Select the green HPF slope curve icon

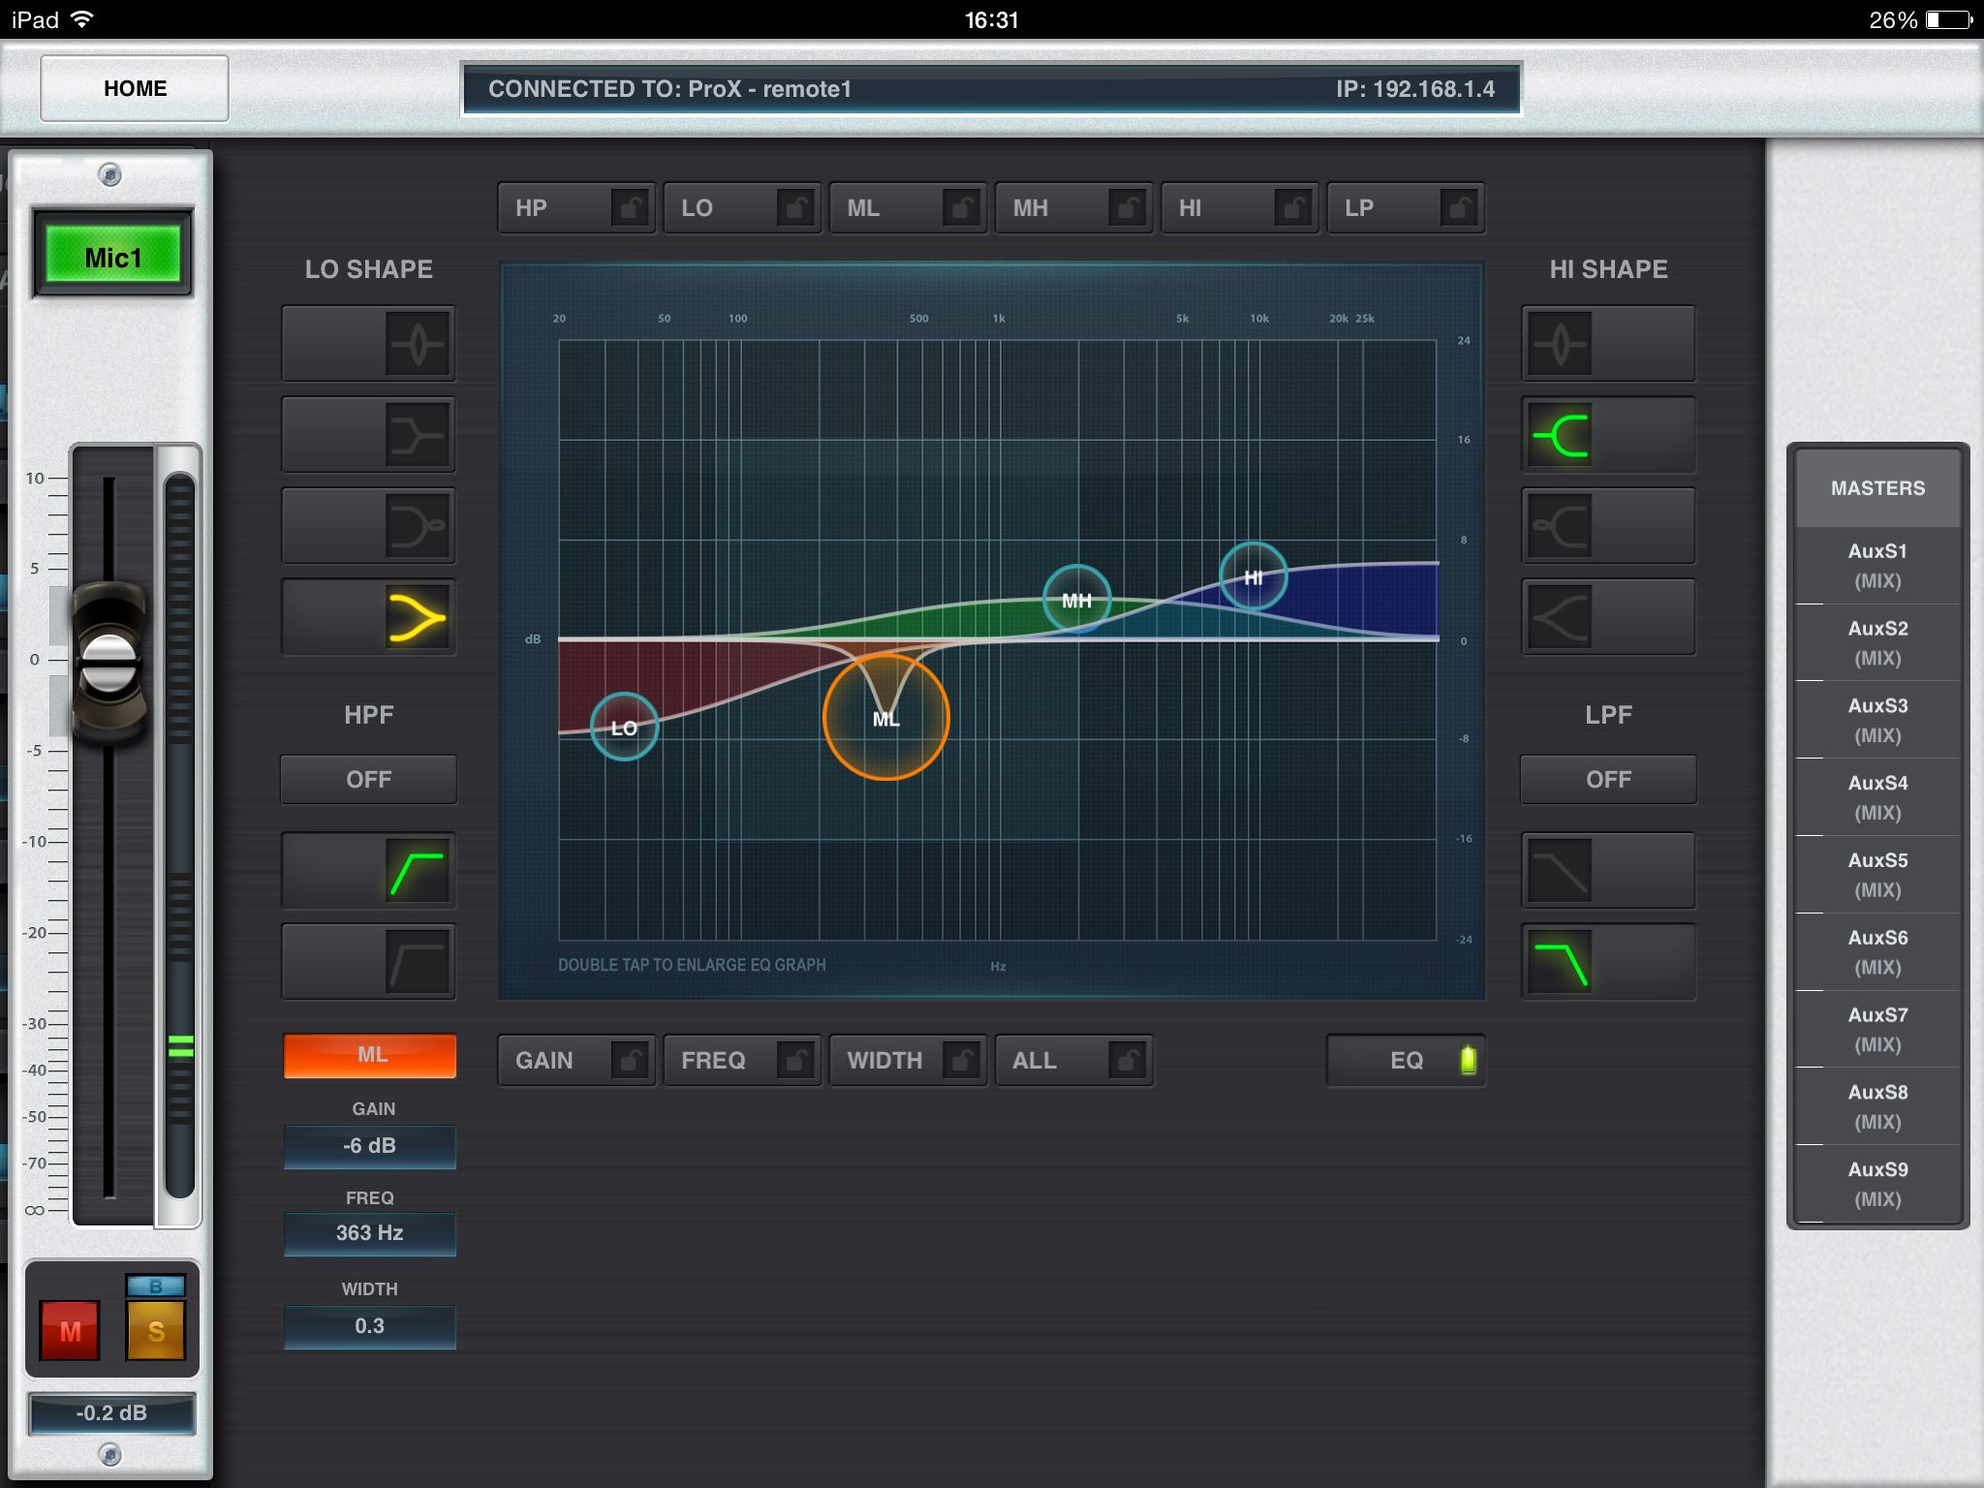click(x=418, y=871)
